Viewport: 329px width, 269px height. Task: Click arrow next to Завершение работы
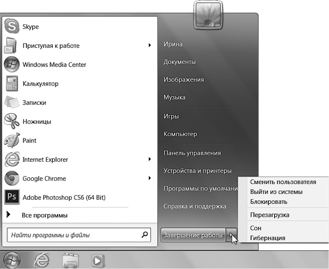[231, 235]
